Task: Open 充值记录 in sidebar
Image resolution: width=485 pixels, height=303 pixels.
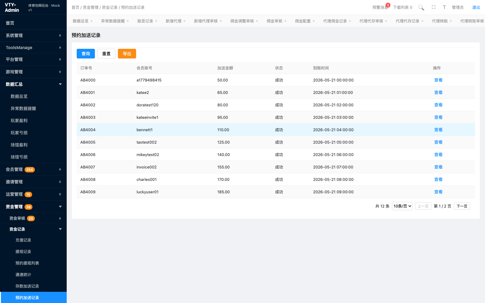Action: pos(33,240)
